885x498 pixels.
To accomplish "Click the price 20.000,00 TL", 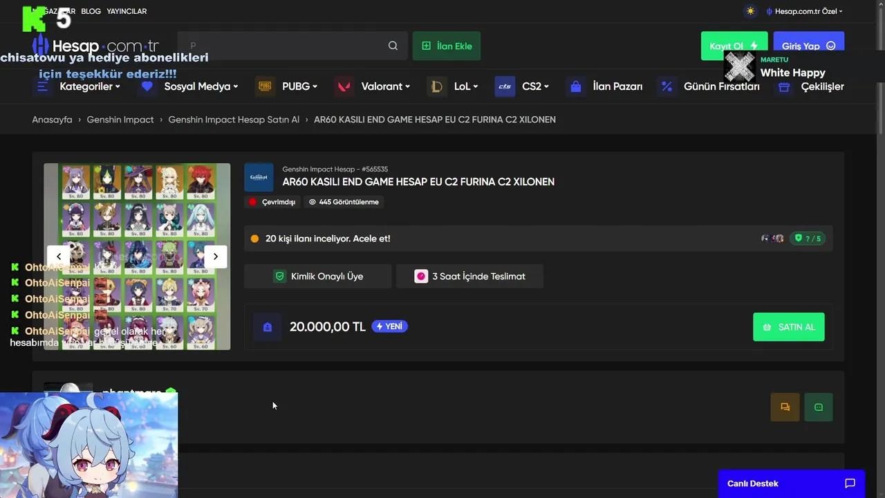I will pos(327,327).
